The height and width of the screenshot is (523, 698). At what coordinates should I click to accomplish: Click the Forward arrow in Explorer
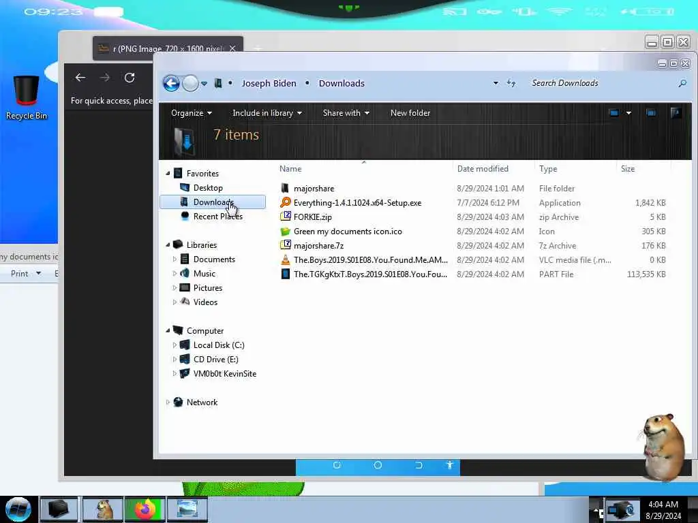tap(191, 83)
